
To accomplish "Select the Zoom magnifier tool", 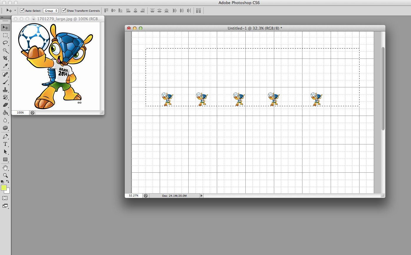I will click(5, 175).
